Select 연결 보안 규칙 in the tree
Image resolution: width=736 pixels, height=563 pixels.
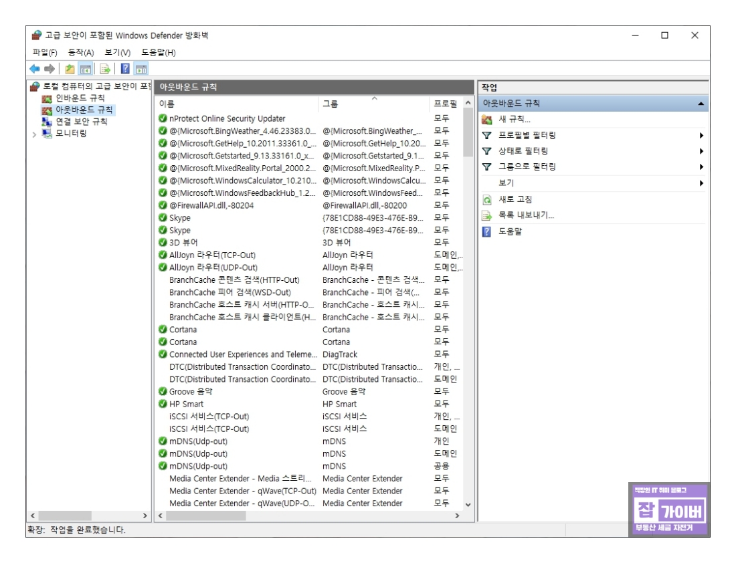pos(81,122)
